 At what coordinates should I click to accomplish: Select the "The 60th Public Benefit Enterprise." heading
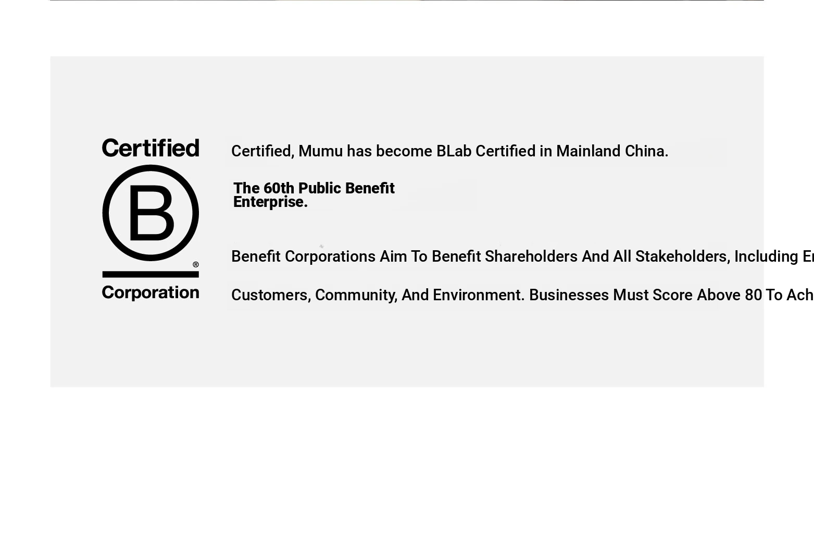[x=314, y=195]
